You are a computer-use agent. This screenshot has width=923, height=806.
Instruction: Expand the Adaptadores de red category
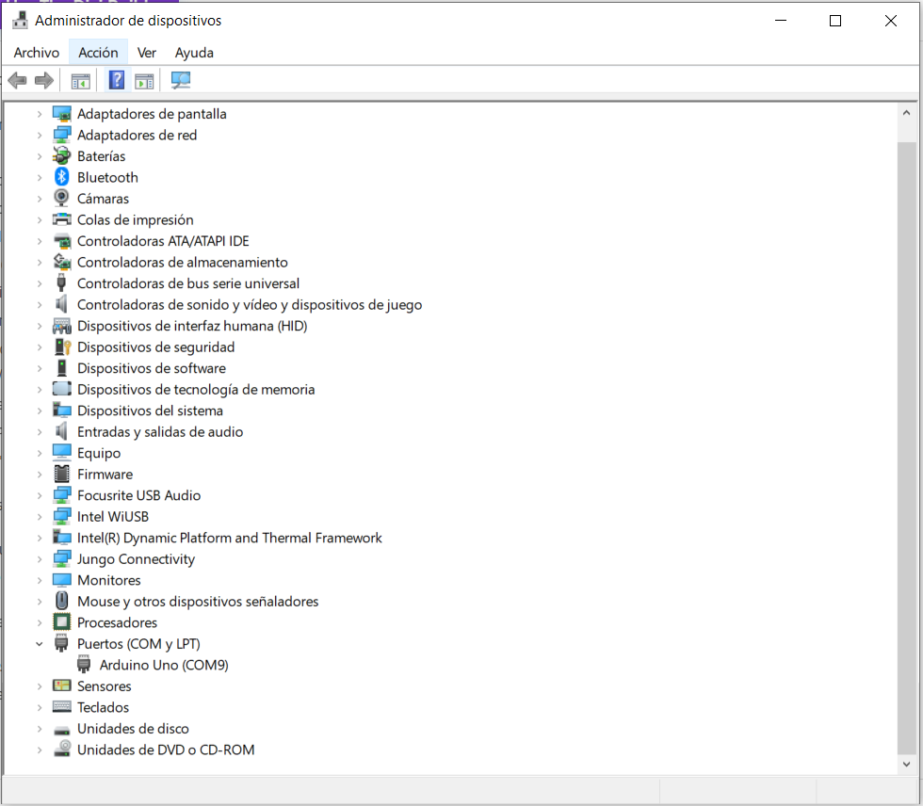[x=39, y=135]
